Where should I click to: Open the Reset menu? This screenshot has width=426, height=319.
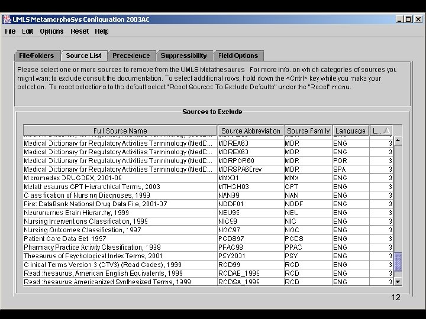point(80,31)
